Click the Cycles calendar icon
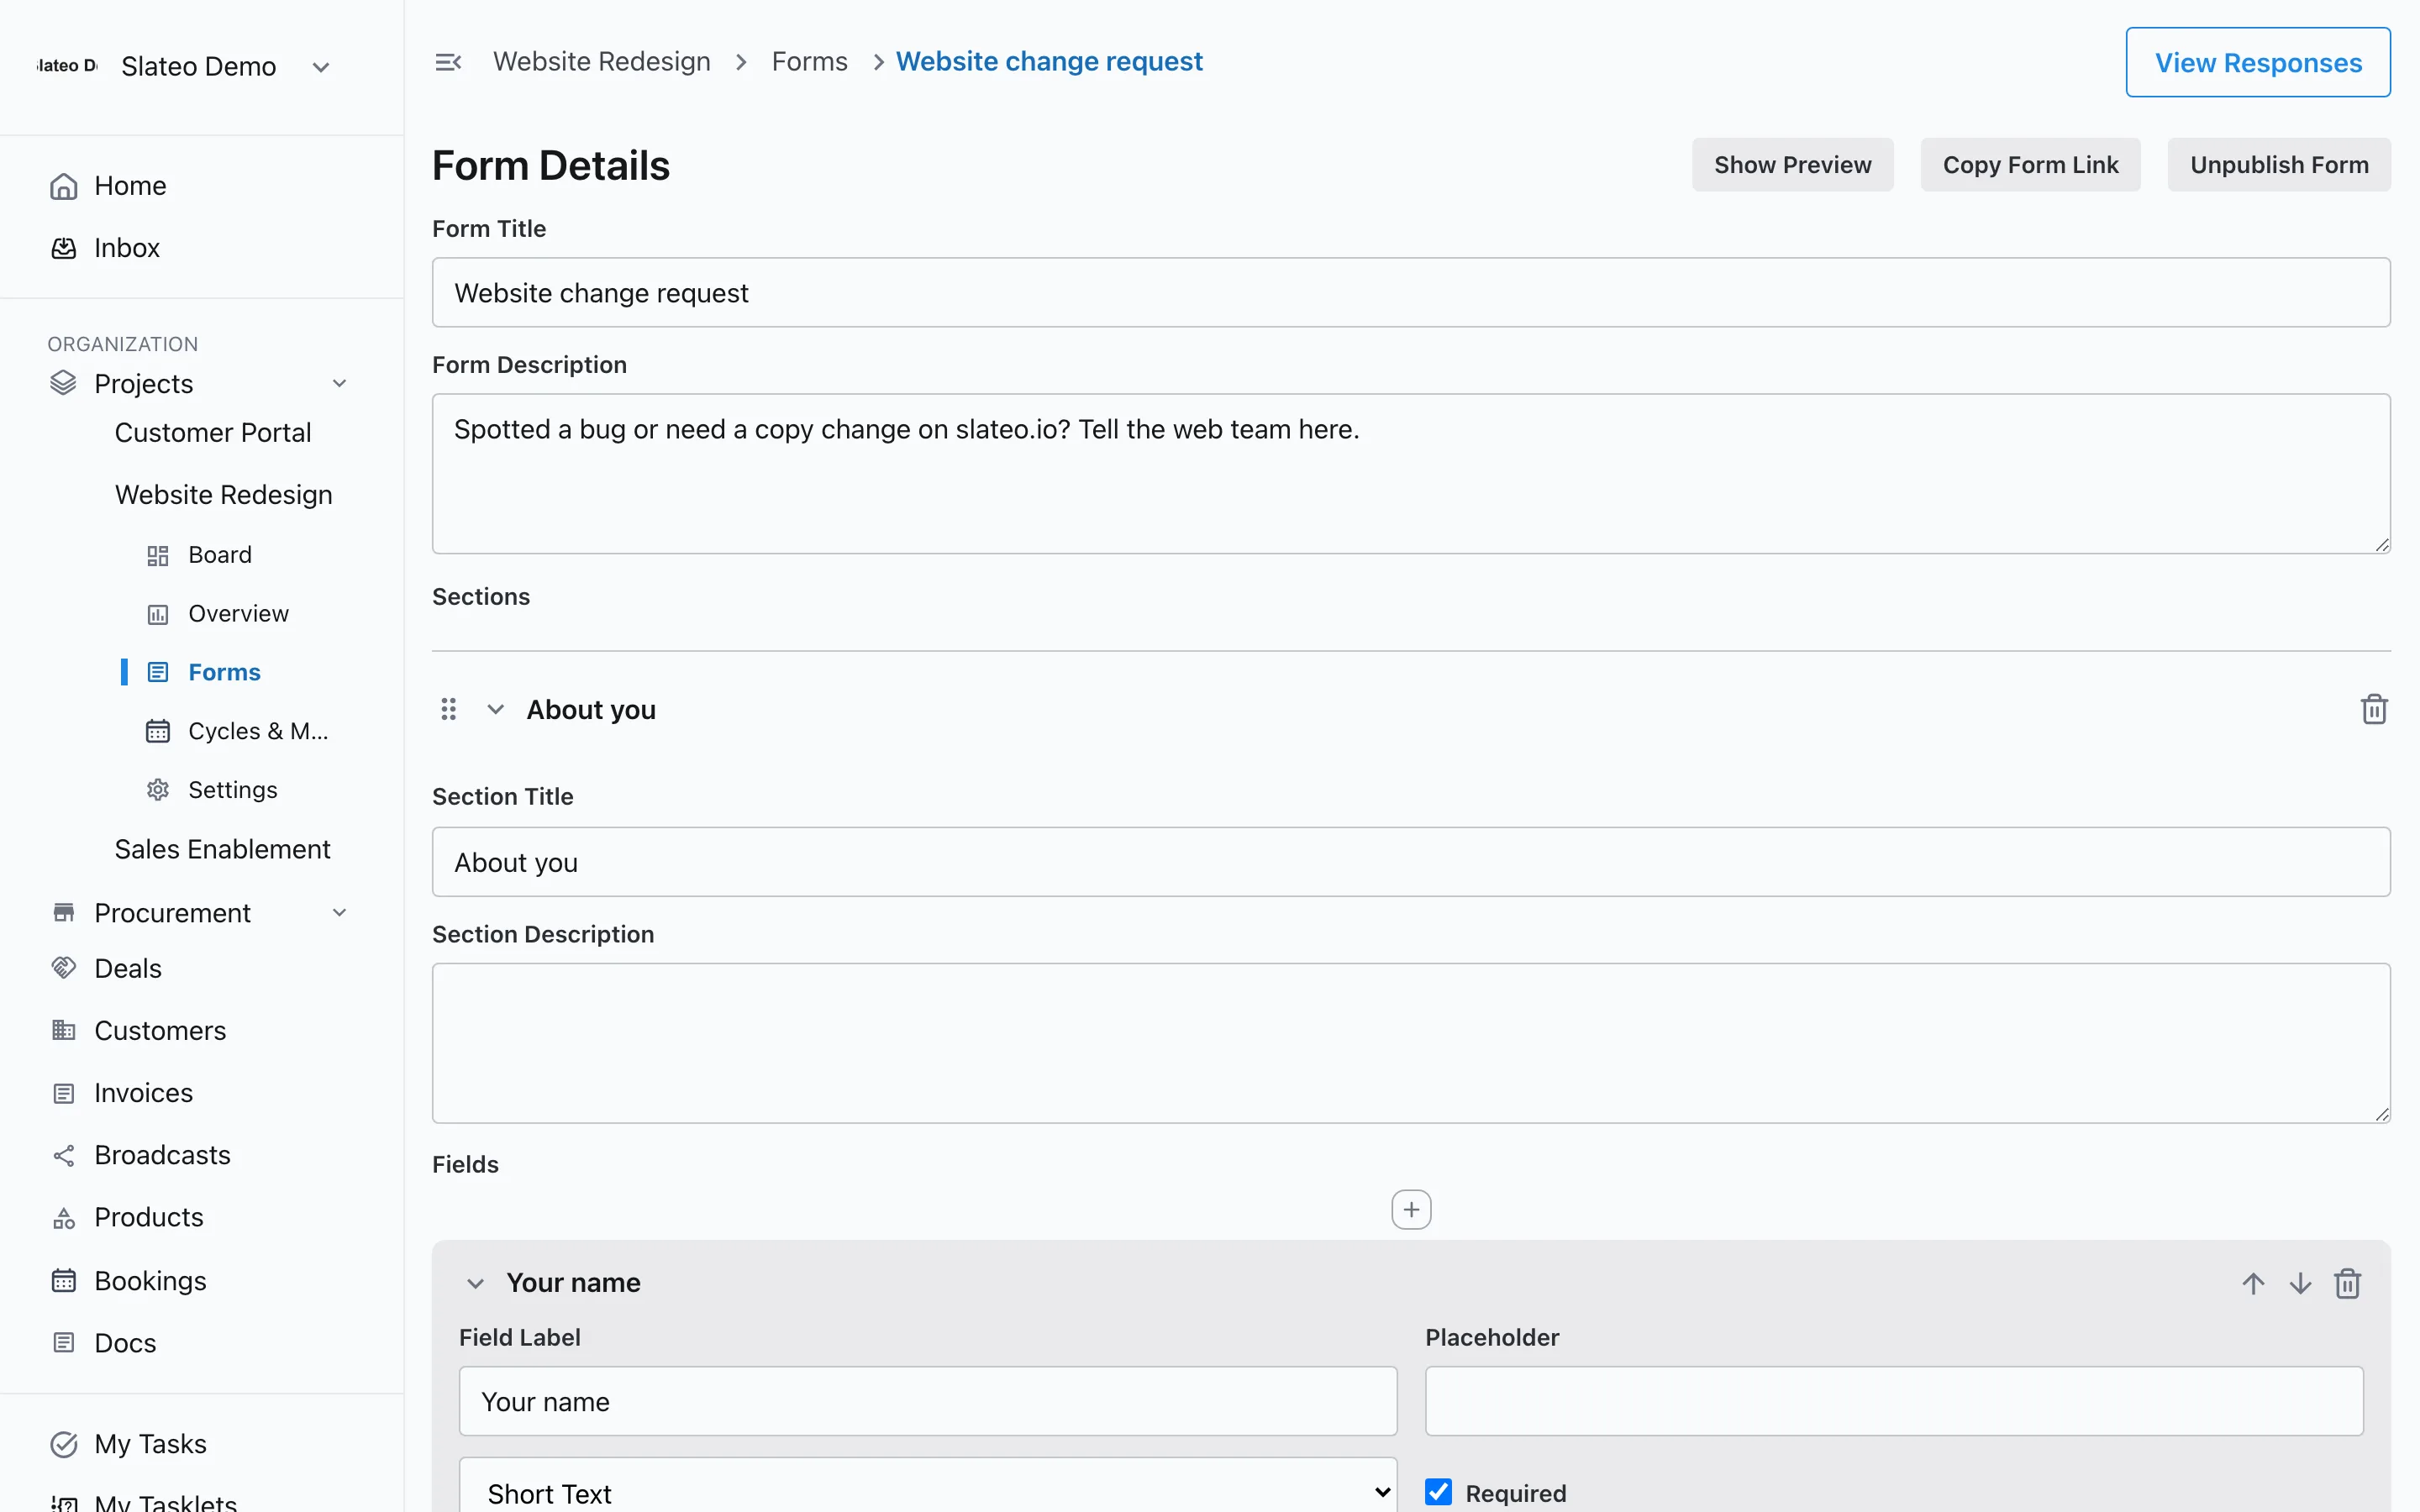 click(x=158, y=731)
